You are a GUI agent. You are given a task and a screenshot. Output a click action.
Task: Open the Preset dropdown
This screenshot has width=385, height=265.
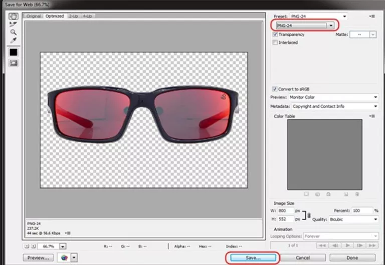coord(319,16)
